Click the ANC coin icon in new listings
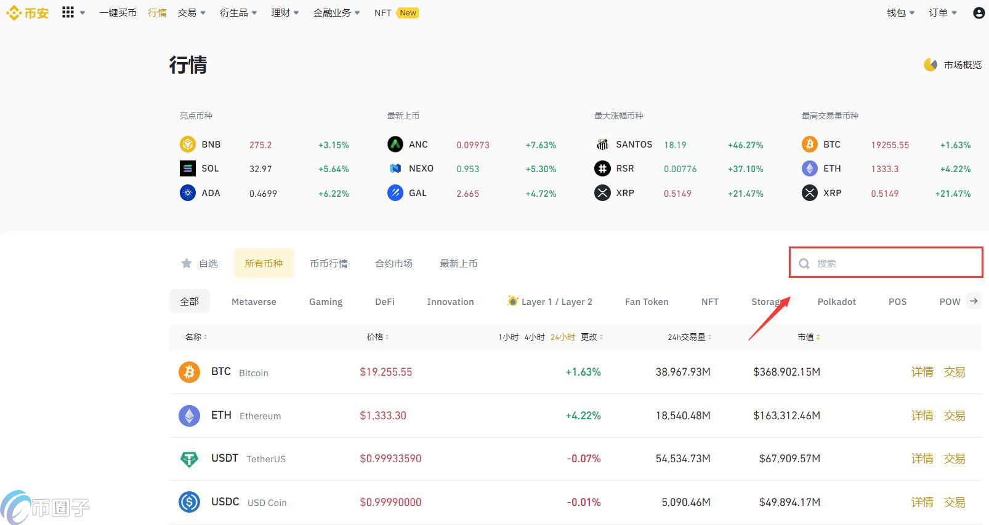 pos(395,144)
